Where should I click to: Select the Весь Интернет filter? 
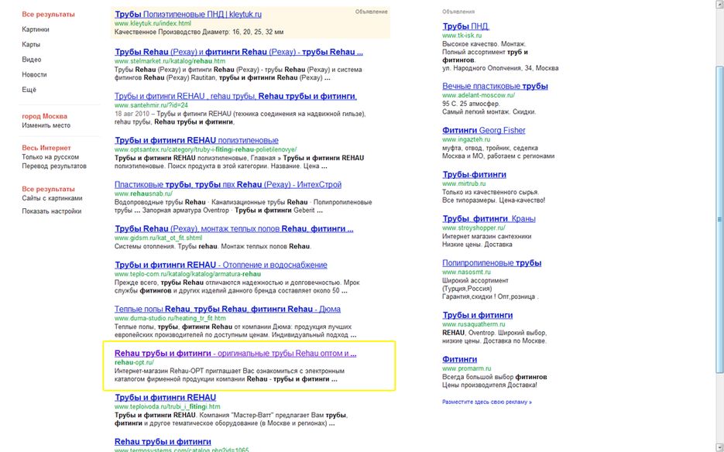tap(46, 148)
